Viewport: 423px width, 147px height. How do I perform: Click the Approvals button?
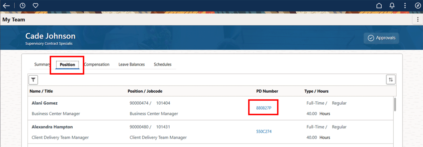[381, 38]
